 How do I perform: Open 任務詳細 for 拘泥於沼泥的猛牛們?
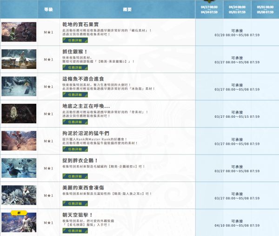coord(75,149)
